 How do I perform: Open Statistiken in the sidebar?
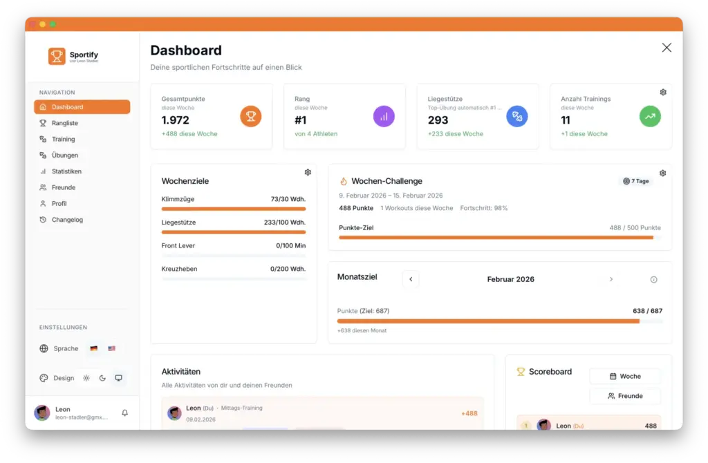point(66,171)
